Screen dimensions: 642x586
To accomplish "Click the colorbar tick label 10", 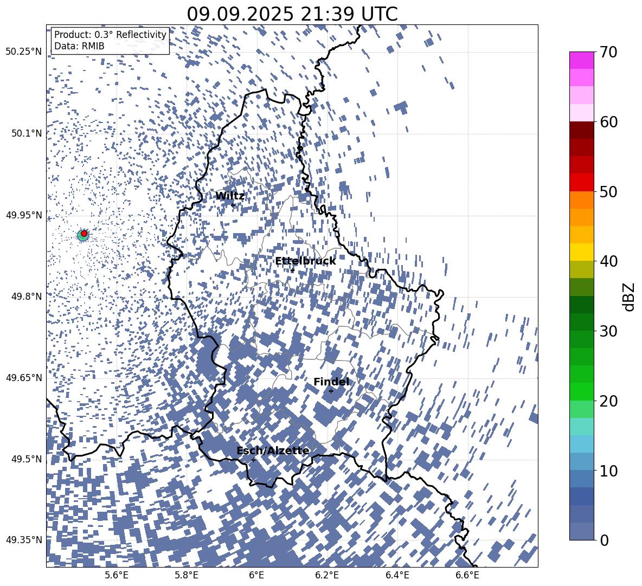I will 608,471.
